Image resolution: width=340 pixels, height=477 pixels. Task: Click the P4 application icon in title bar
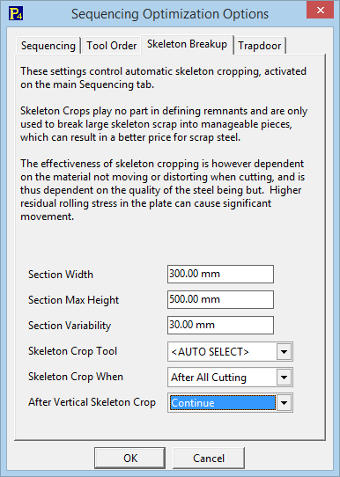[x=16, y=14]
